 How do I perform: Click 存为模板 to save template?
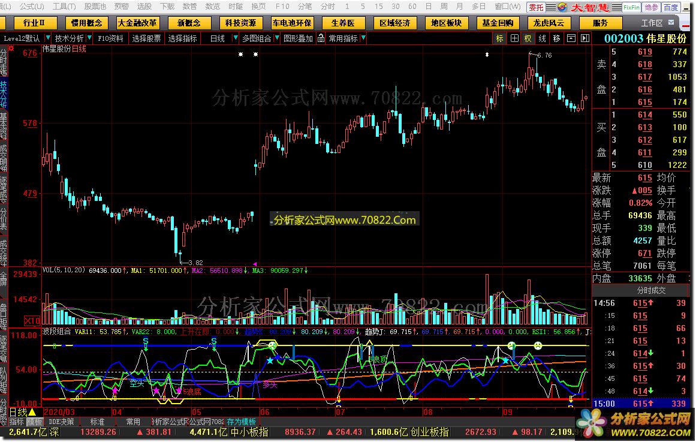pos(241,422)
